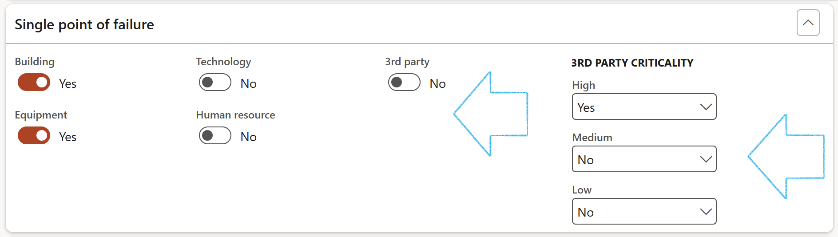Screen dimensions: 838x237
Task: Click the 3RD PARTY CRITICALITY heading
Action: 632,63
